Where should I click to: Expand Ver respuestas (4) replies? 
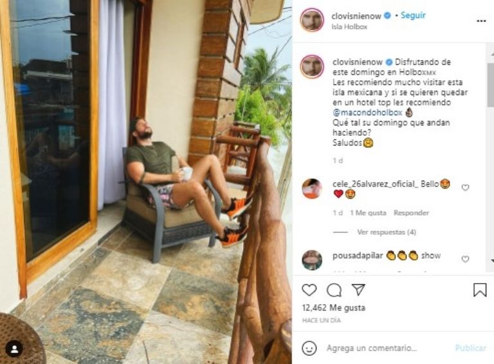(x=387, y=232)
